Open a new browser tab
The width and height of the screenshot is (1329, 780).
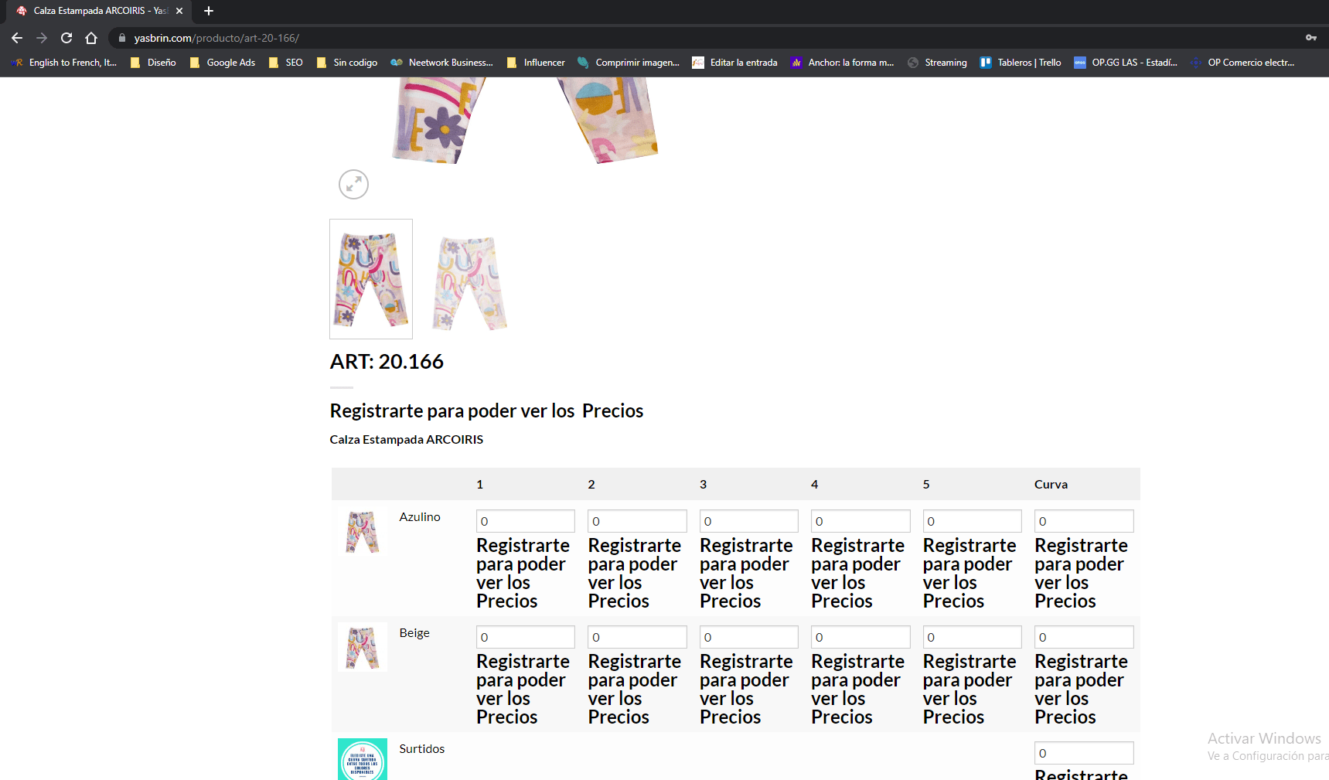[x=209, y=11]
